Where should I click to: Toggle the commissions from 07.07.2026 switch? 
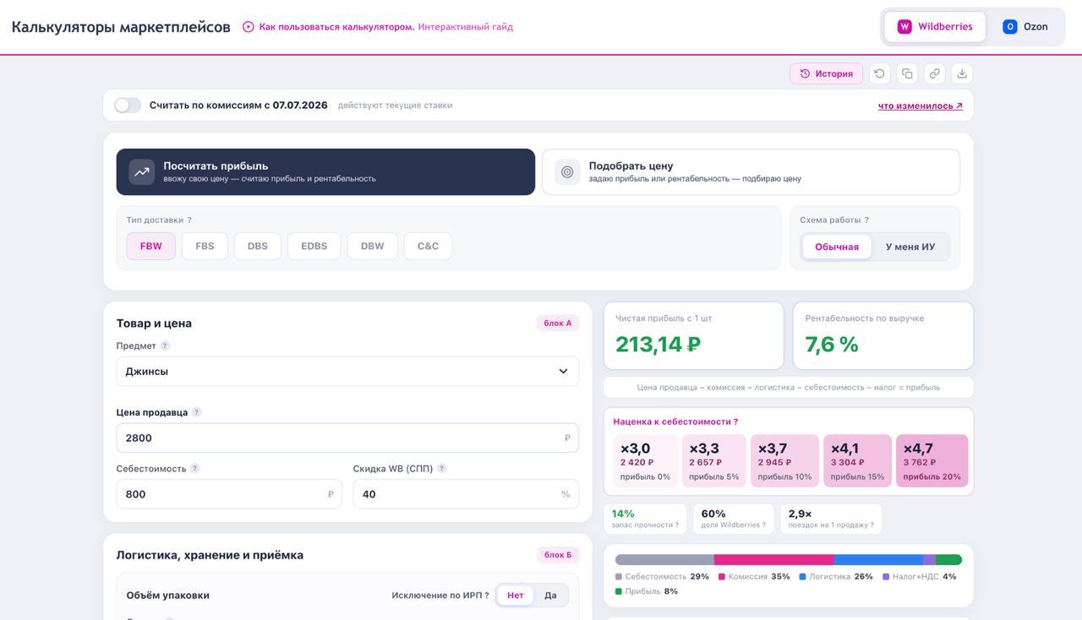click(x=128, y=106)
